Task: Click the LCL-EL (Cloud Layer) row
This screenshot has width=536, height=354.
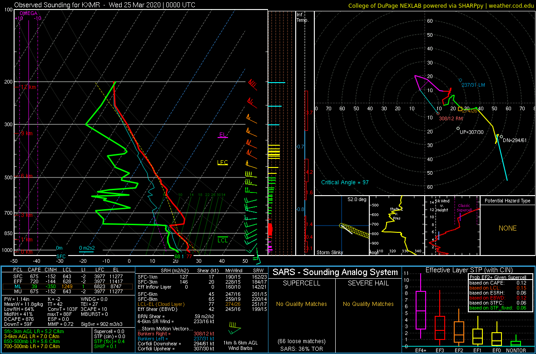Action: pyautogui.click(x=203, y=304)
